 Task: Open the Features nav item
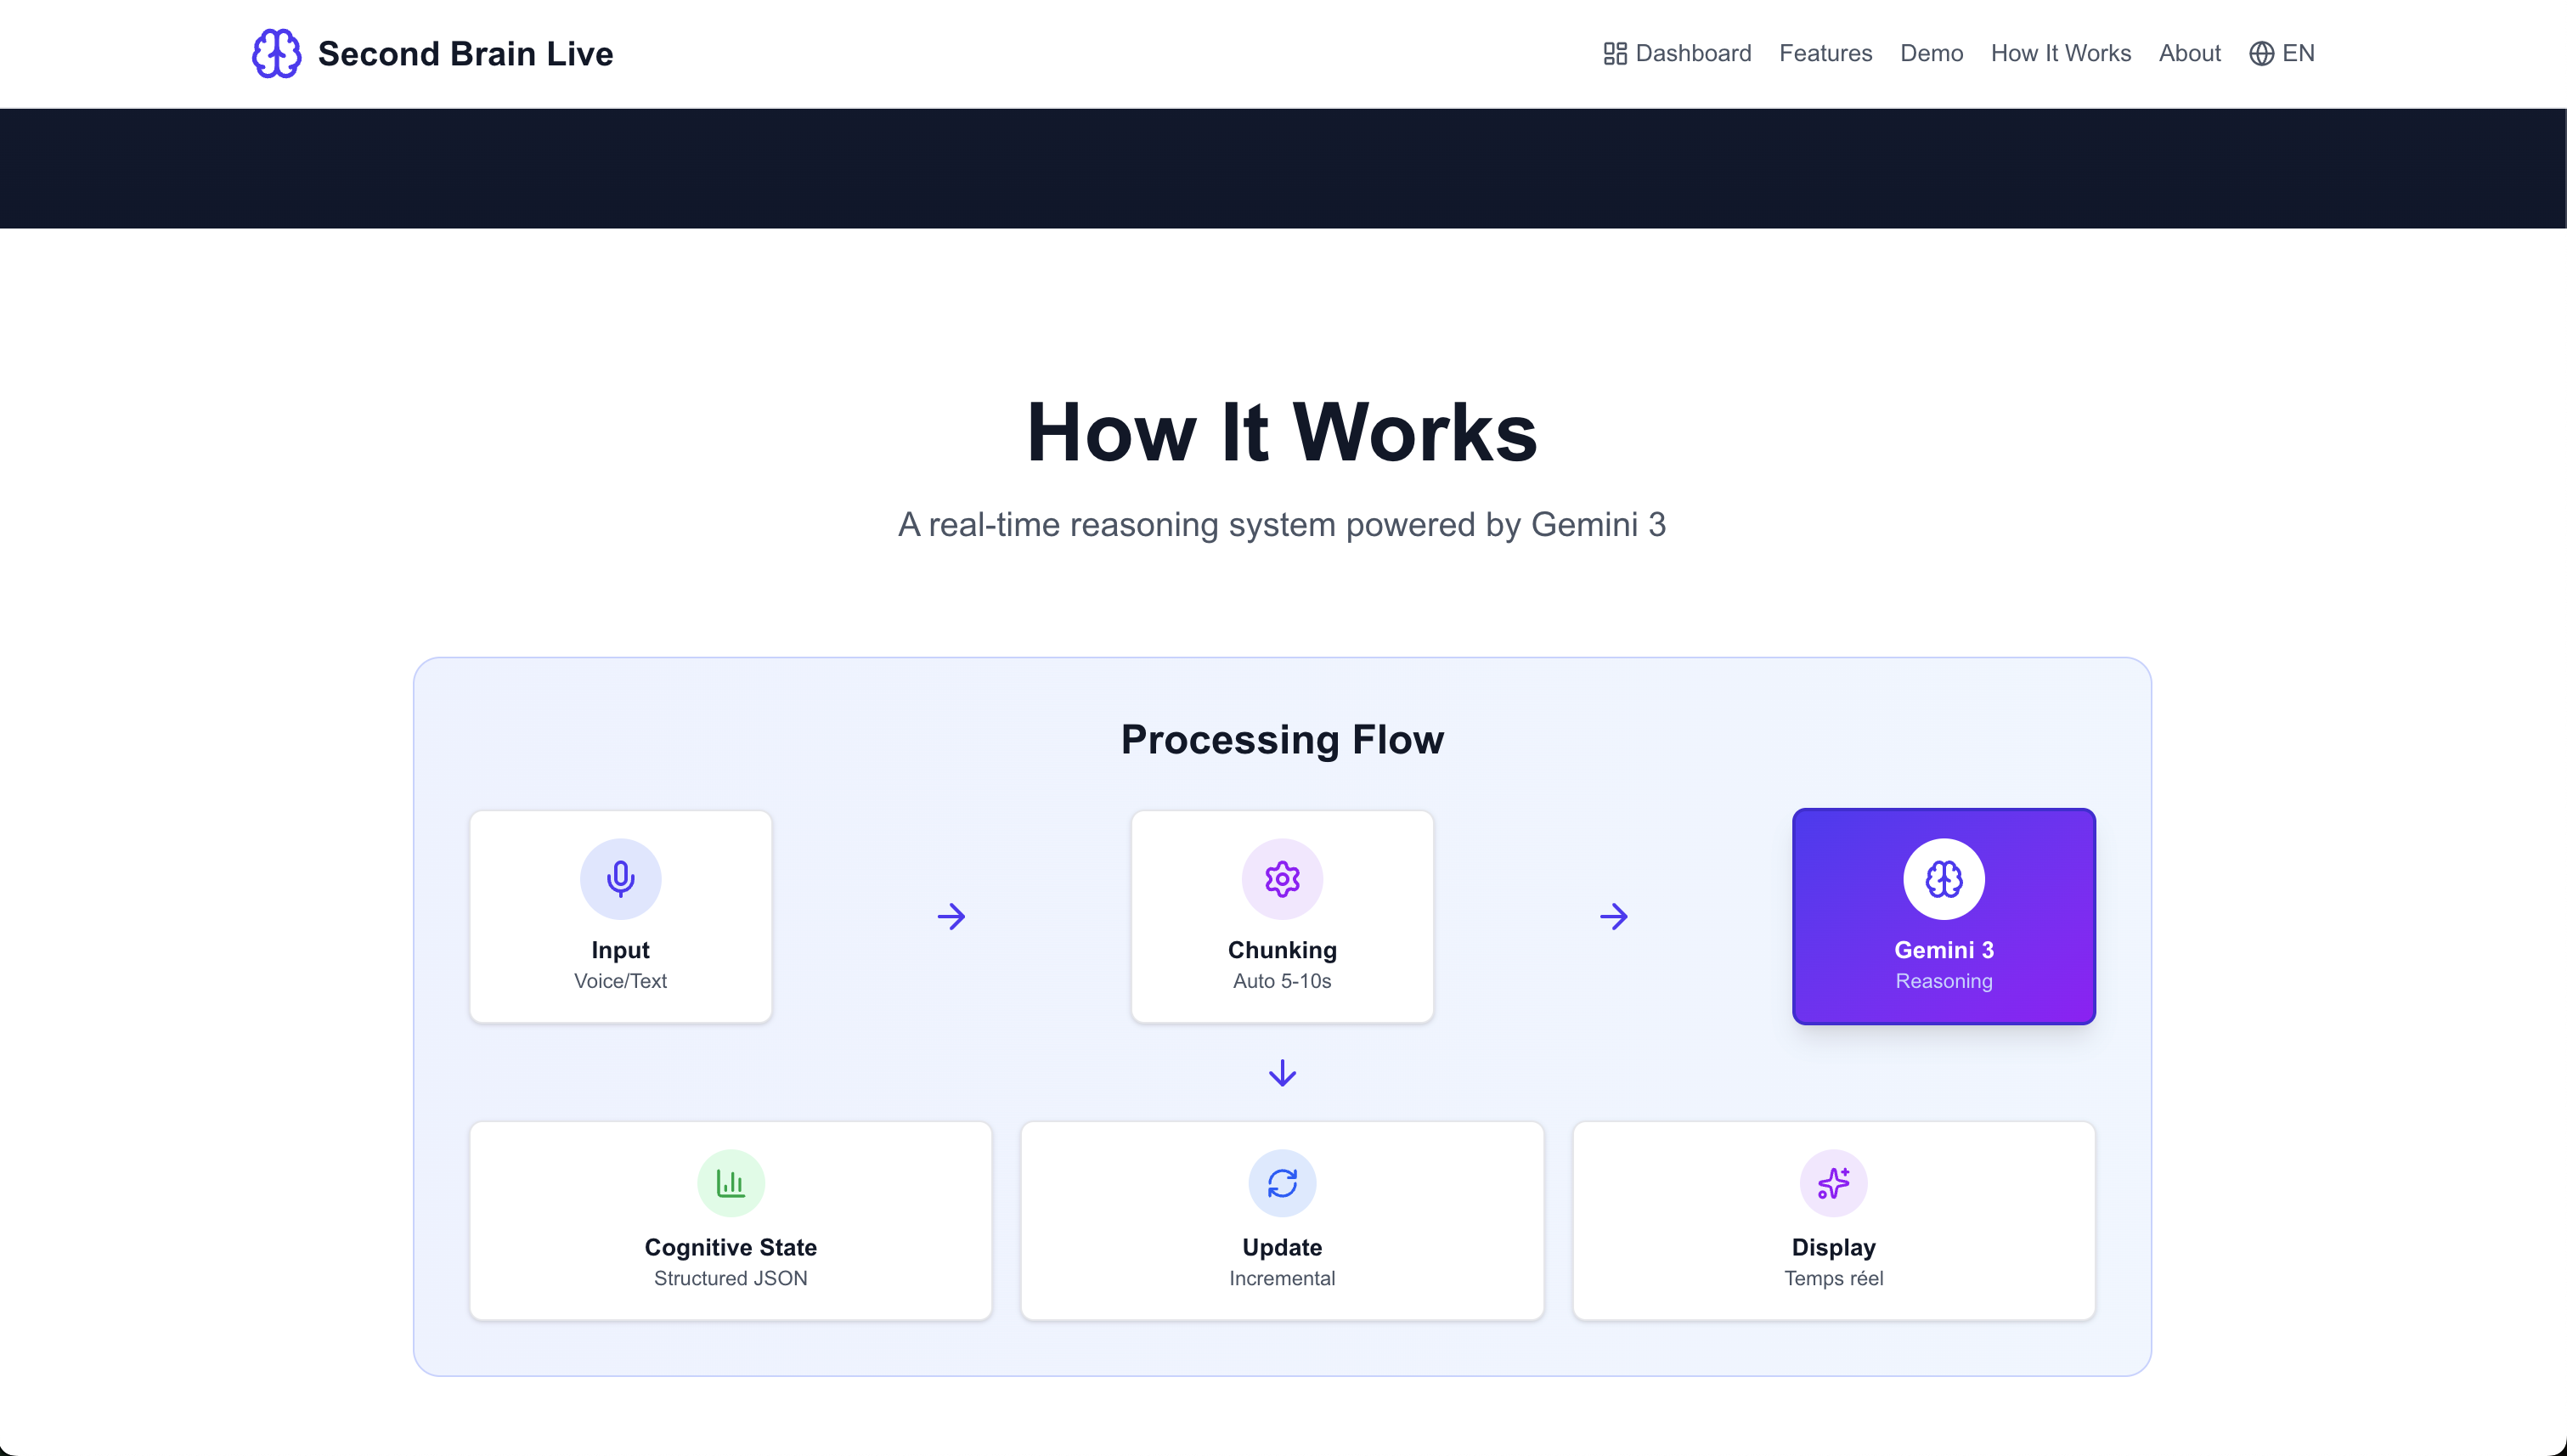coord(1825,53)
